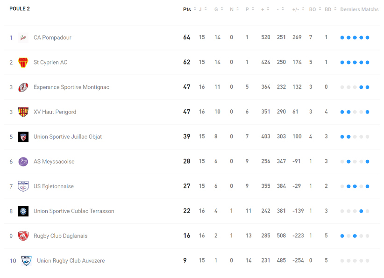Sort standings by G wins column
The image size is (384, 278).
tap(217, 9)
